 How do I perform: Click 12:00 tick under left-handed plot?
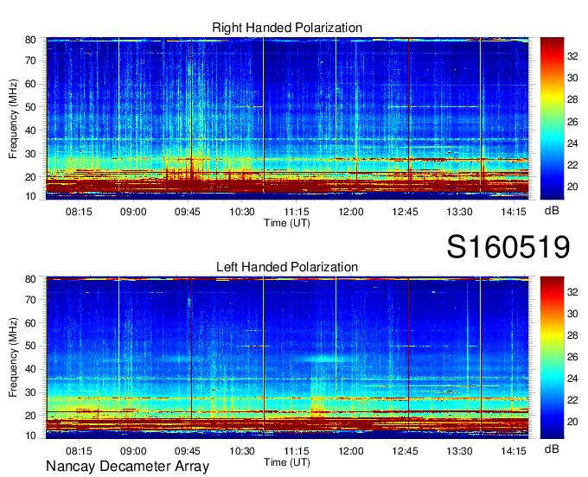click(350, 451)
